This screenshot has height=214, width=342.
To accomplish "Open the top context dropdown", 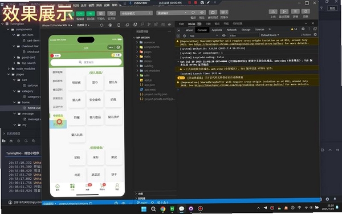I will (203, 36).
